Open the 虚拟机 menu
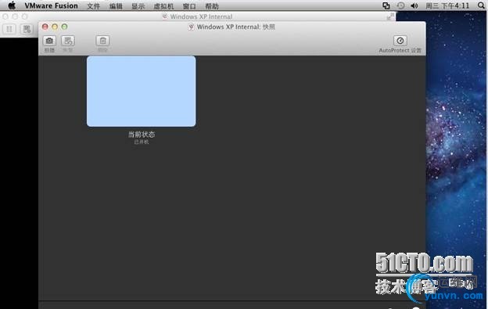Image resolution: width=488 pixels, height=309 pixels. 163,6
